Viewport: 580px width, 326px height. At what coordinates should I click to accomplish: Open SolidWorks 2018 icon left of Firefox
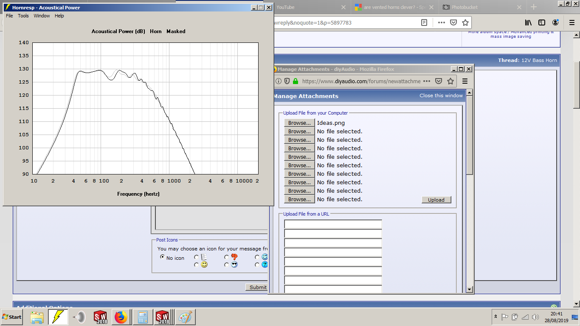tap(101, 317)
